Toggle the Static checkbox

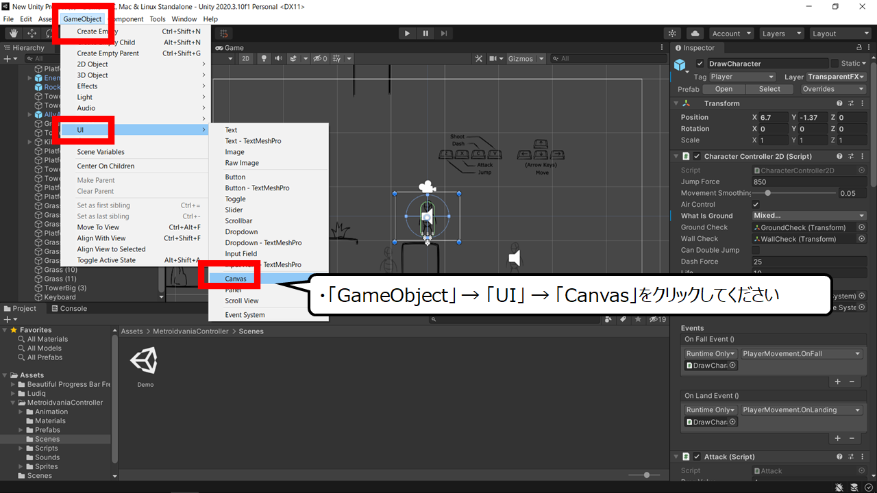tap(835, 64)
